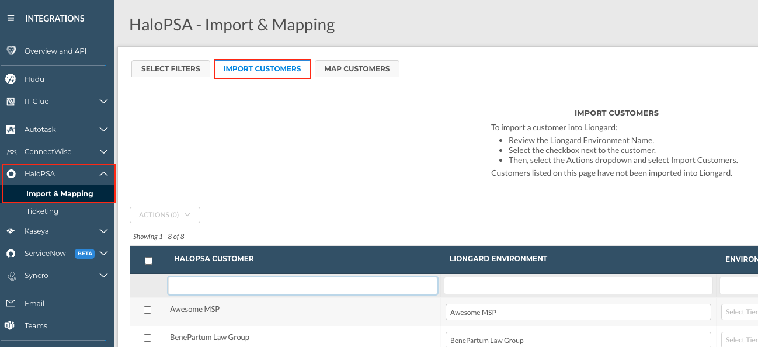
Task: Click the HaloPSA - Import & Mapping heading
Action: pos(232,25)
